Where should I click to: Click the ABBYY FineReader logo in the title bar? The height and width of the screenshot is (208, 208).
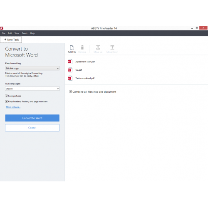pos(2,28)
